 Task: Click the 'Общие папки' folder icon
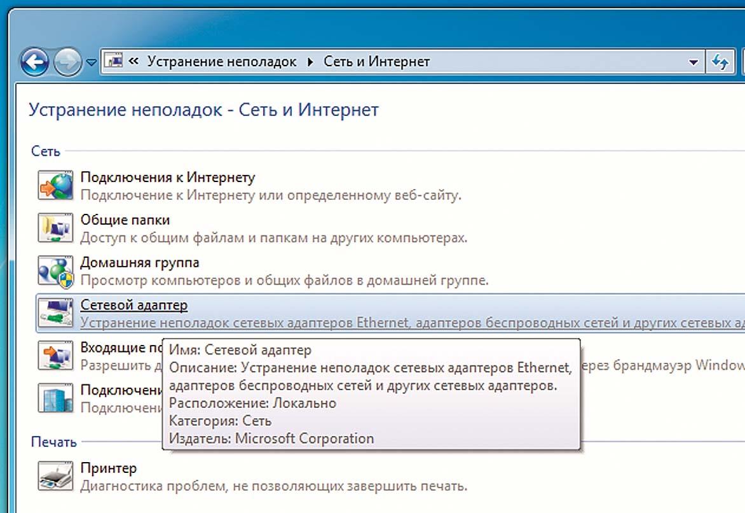click(x=56, y=228)
